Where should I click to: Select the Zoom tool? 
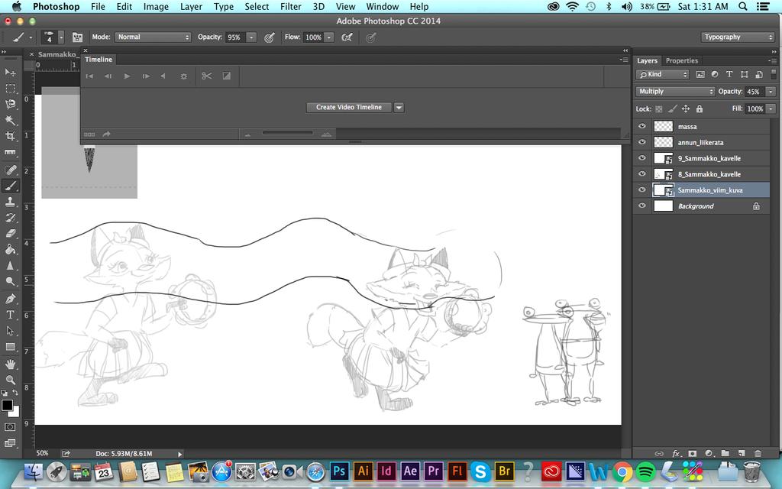(x=10, y=381)
